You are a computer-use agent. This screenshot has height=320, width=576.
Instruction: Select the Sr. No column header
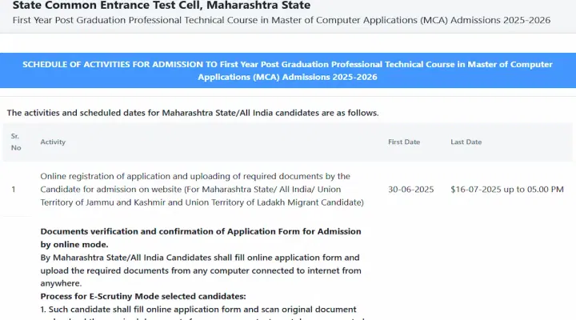[16, 142]
